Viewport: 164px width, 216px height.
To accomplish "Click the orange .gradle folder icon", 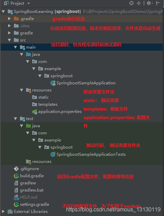I will pyautogui.click(x=16, y=18).
